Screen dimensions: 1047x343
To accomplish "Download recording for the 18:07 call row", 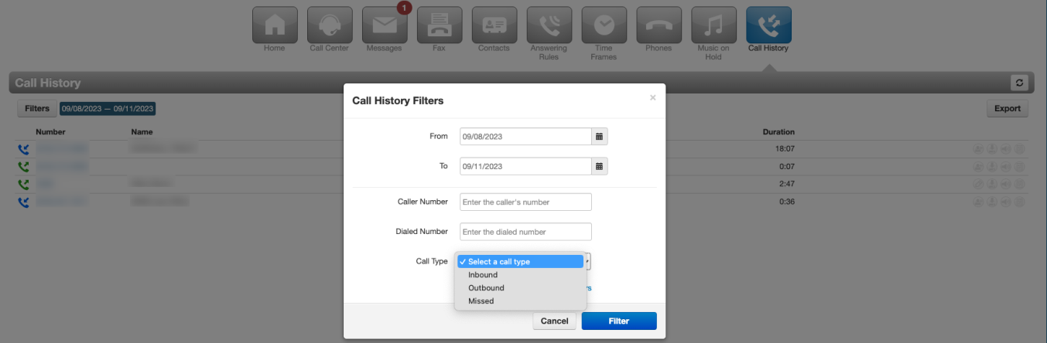I will [x=992, y=149].
